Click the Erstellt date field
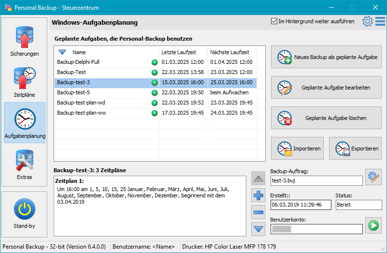Viewport: 387px width, 253px height. click(x=301, y=205)
